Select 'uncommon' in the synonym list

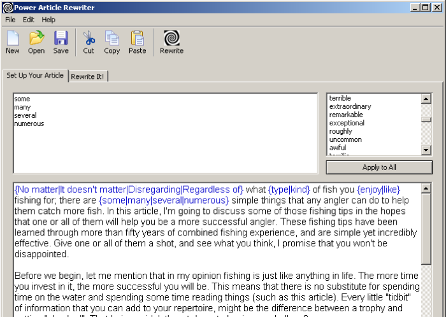tap(345, 139)
